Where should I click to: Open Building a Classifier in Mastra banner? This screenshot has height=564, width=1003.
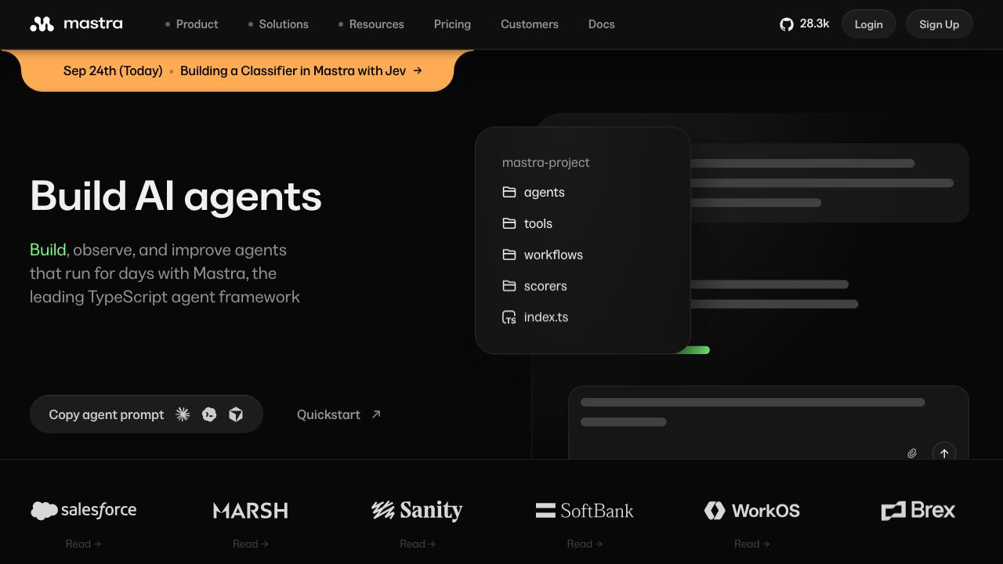[x=293, y=70]
